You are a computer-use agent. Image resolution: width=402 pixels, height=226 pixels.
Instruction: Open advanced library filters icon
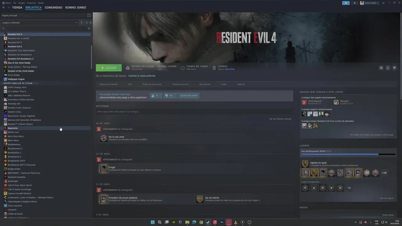(89, 29)
